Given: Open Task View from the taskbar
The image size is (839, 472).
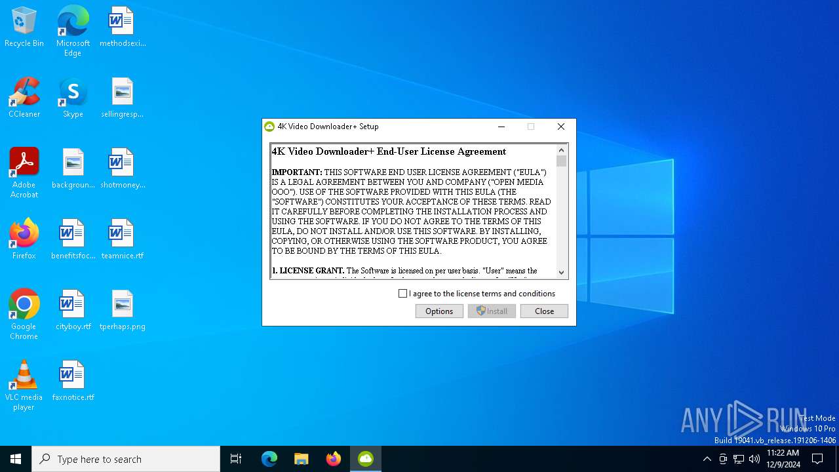Looking at the screenshot, I should [x=236, y=459].
